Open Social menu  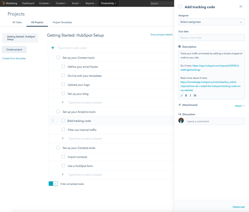click(76, 4)
